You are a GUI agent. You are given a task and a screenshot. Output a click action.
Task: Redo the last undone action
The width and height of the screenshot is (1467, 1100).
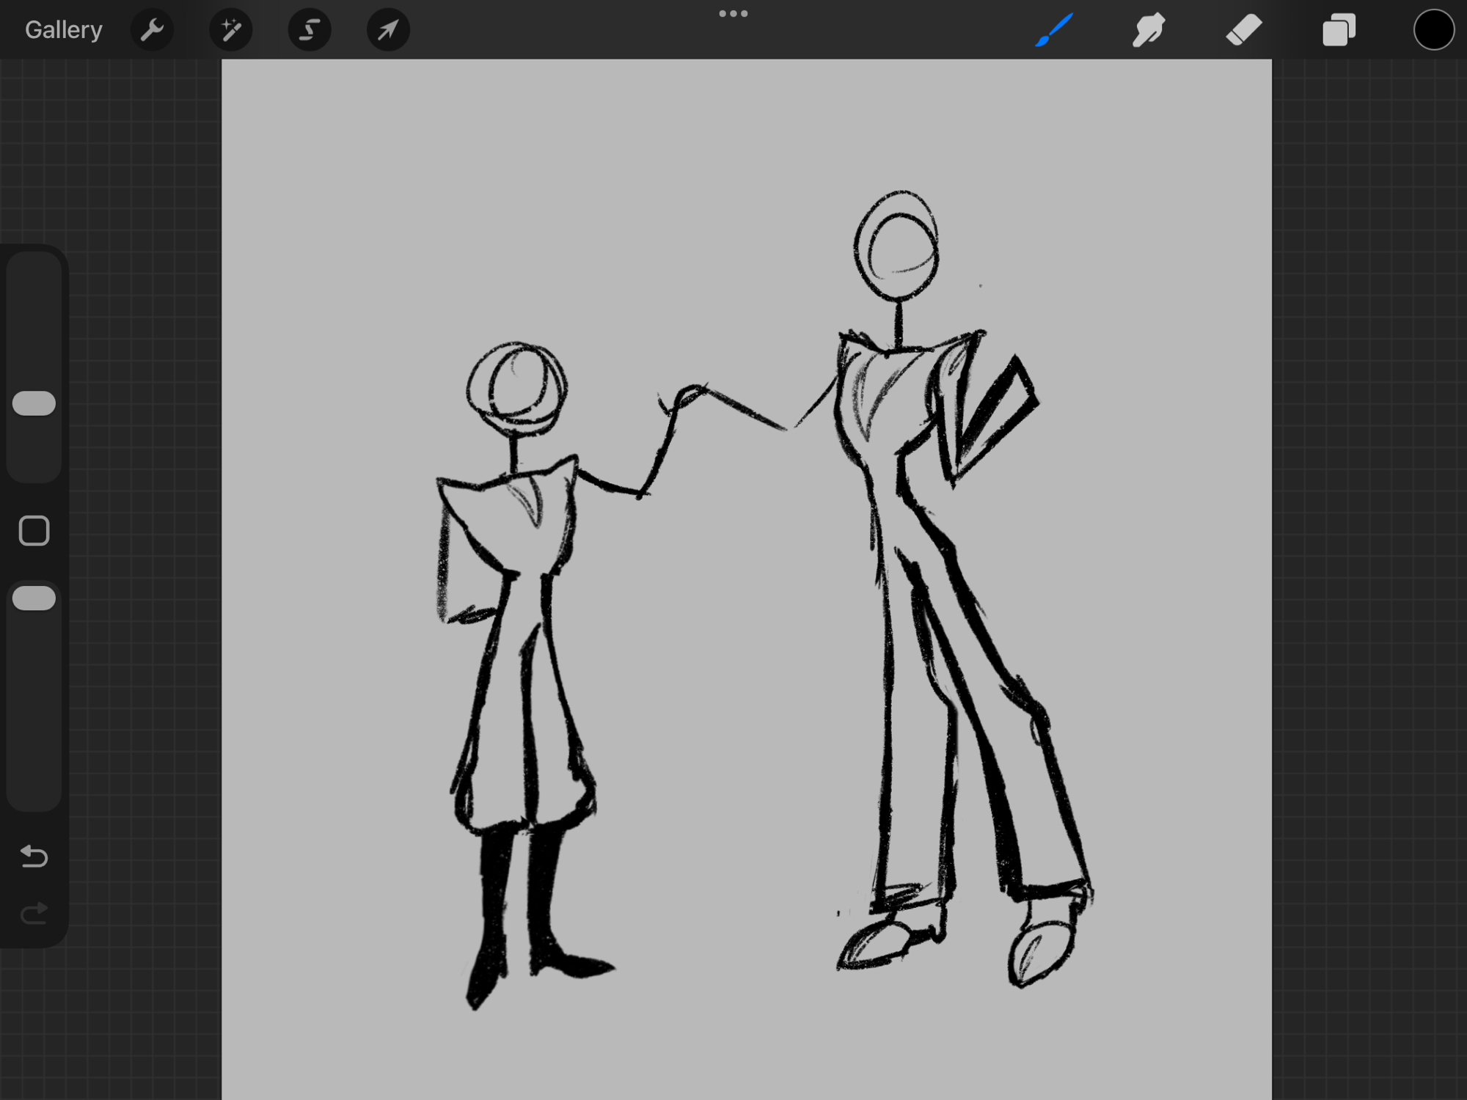pyautogui.click(x=34, y=913)
